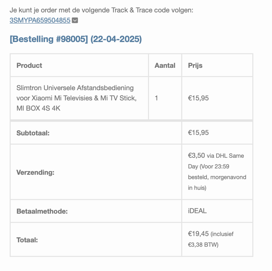
Task: Click the Track & Trace instruction sentence
Action: point(101,10)
